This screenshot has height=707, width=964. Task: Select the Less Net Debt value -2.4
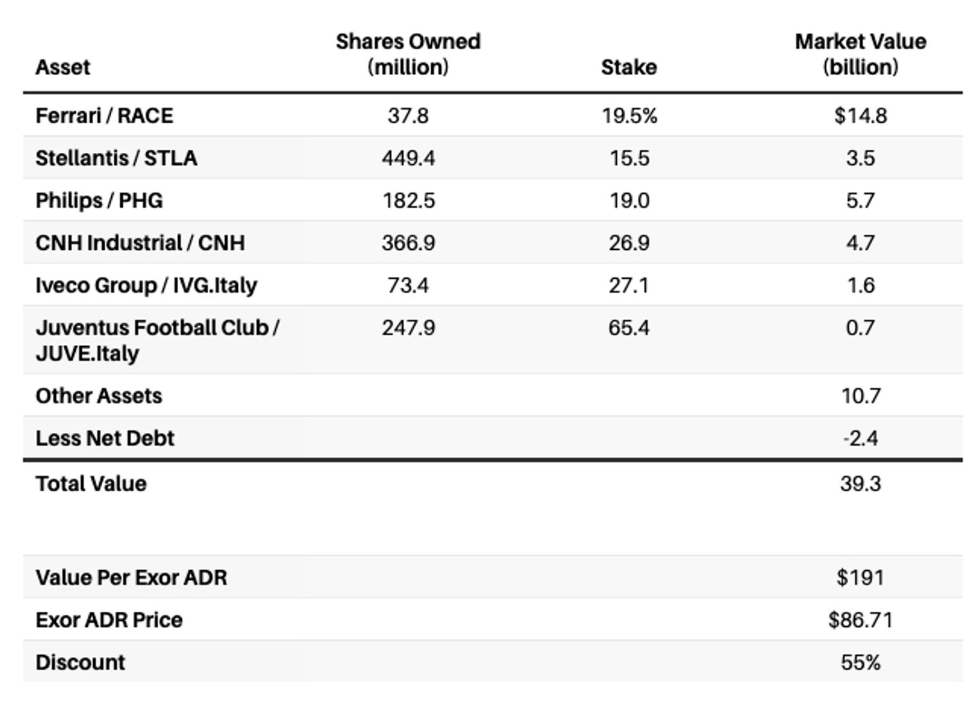click(860, 438)
